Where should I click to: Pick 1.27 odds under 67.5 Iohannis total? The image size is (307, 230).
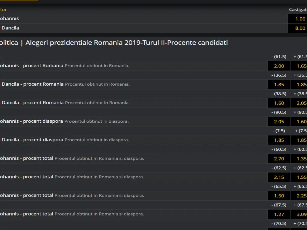(x=279, y=214)
